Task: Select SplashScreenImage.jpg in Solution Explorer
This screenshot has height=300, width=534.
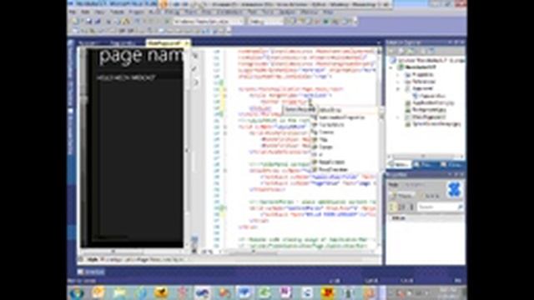Action: (433, 124)
